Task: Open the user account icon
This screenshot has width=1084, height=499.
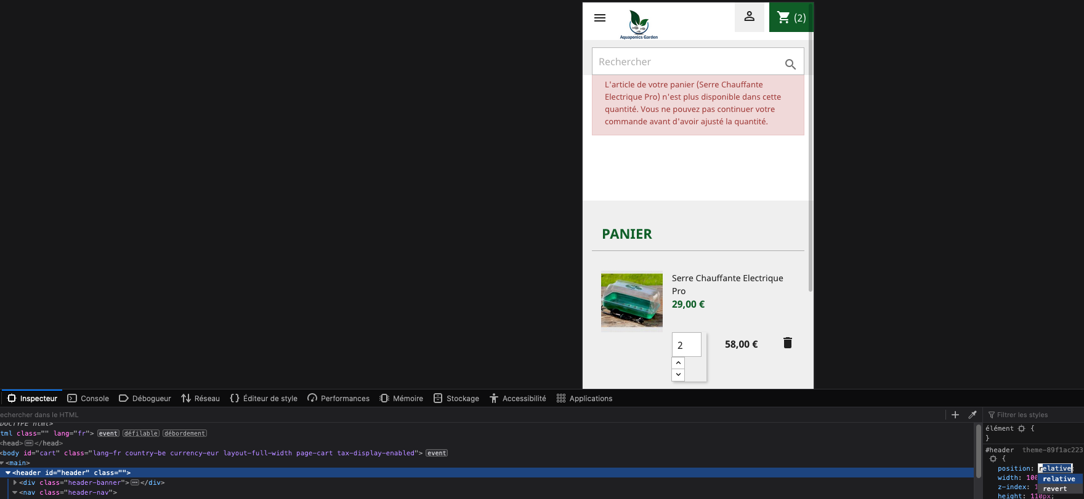Action: pyautogui.click(x=750, y=17)
